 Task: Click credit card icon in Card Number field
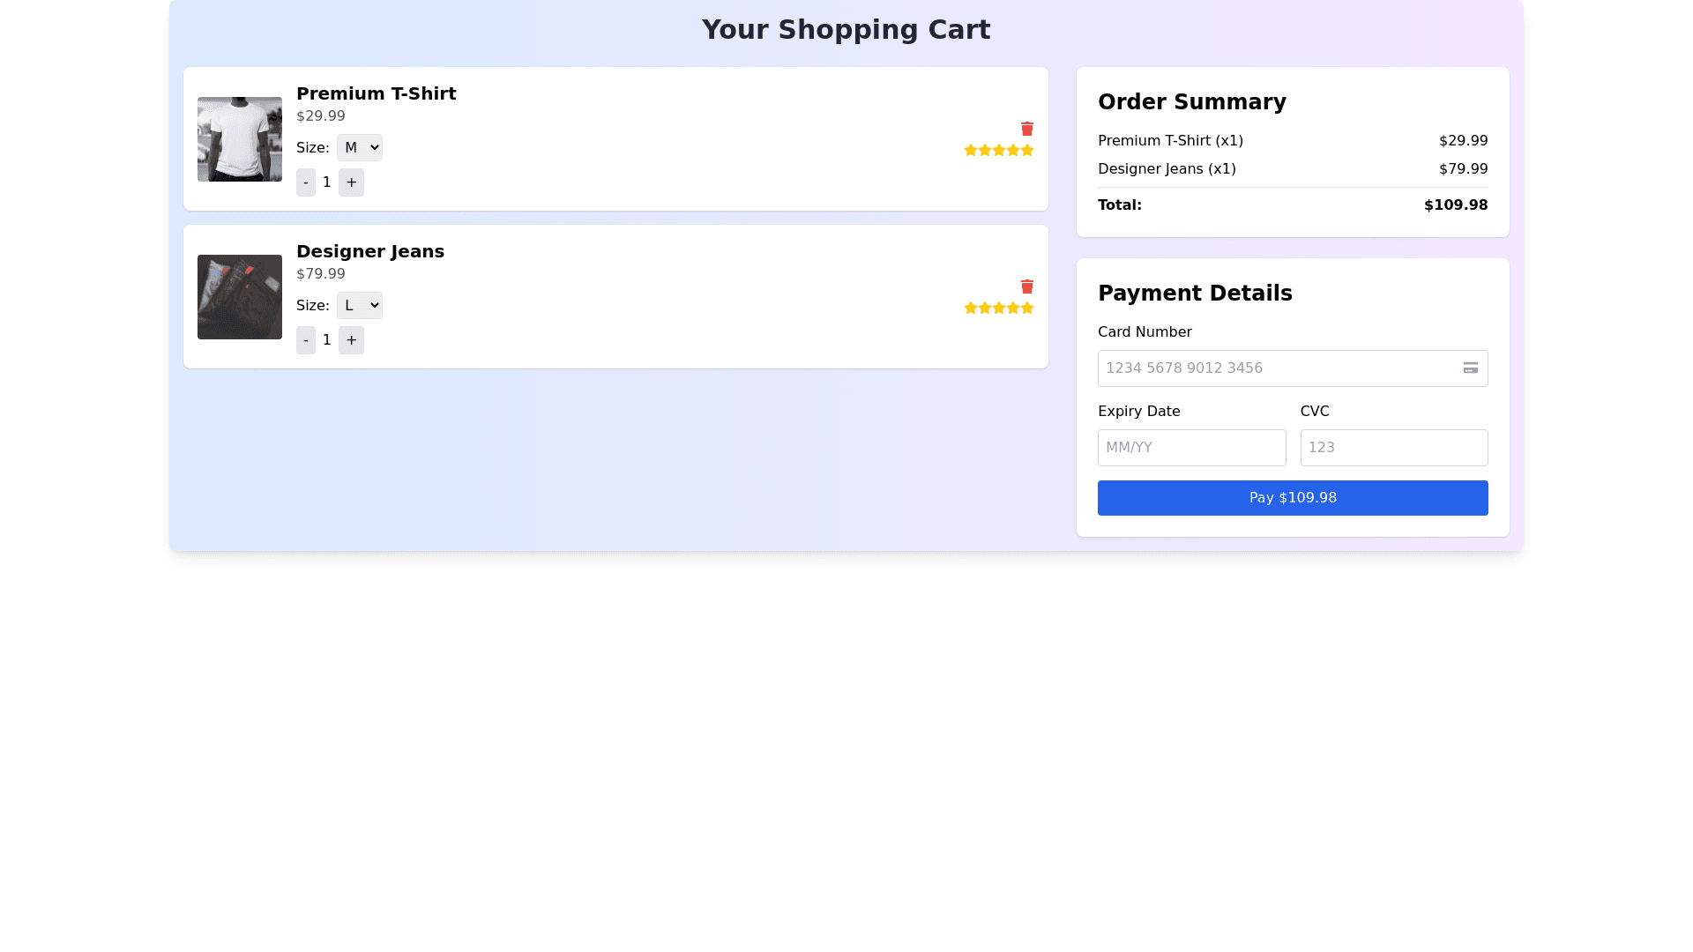pyautogui.click(x=1470, y=368)
